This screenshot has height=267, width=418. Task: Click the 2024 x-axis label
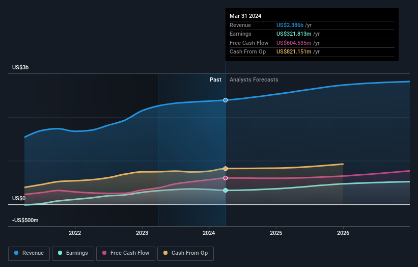[209, 233]
